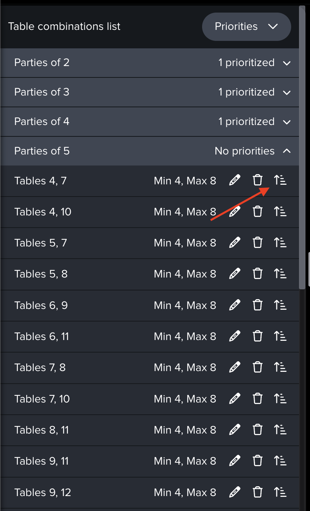Delete the Tables 4, 7 combination

257,181
